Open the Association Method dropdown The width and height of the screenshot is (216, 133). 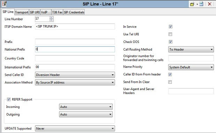pos(75,82)
